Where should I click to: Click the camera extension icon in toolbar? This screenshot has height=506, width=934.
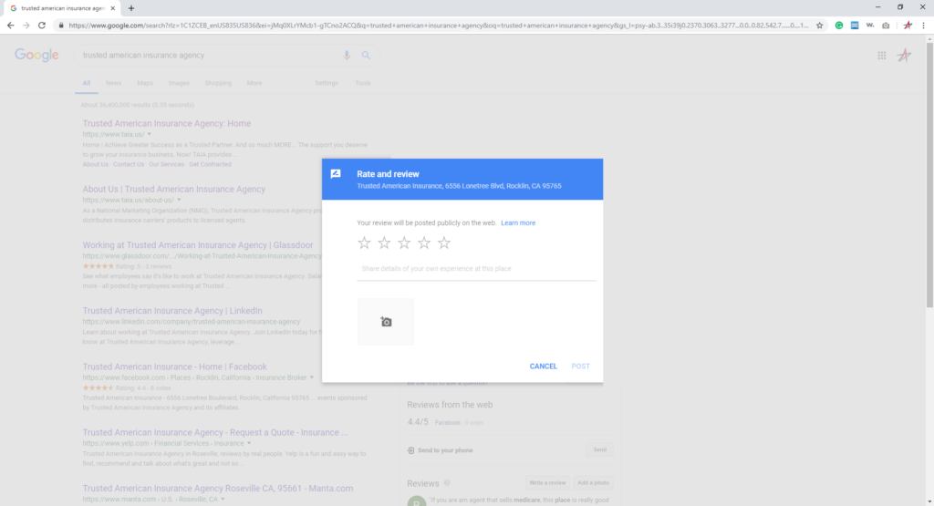[886, 25]
